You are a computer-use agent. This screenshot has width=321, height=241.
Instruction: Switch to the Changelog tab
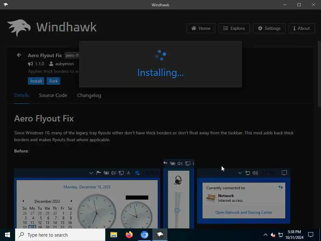tap(89, 95)
